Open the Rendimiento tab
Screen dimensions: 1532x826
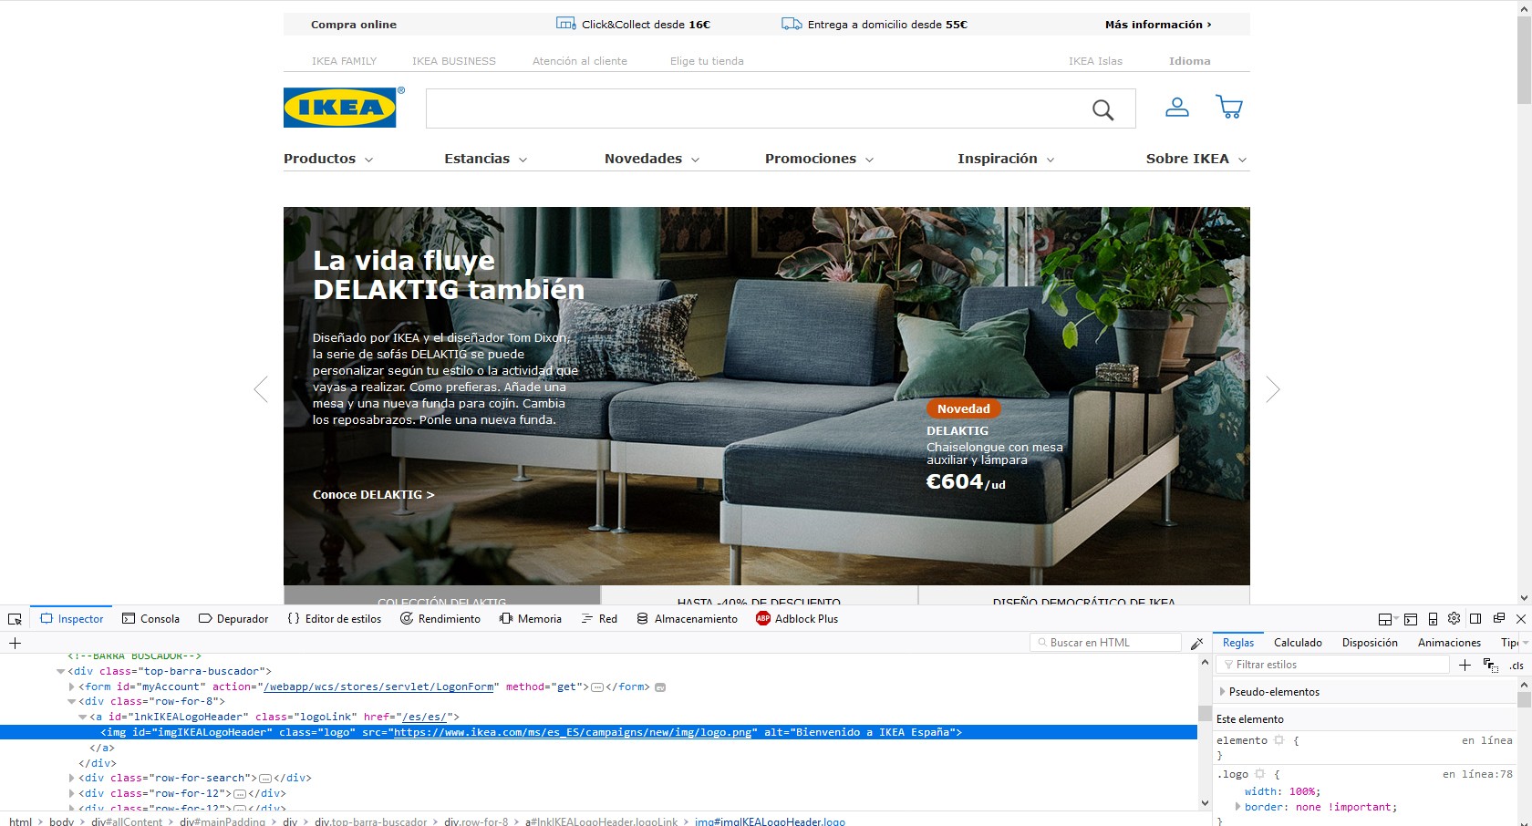pyautogui.click(x=440, y=619)
